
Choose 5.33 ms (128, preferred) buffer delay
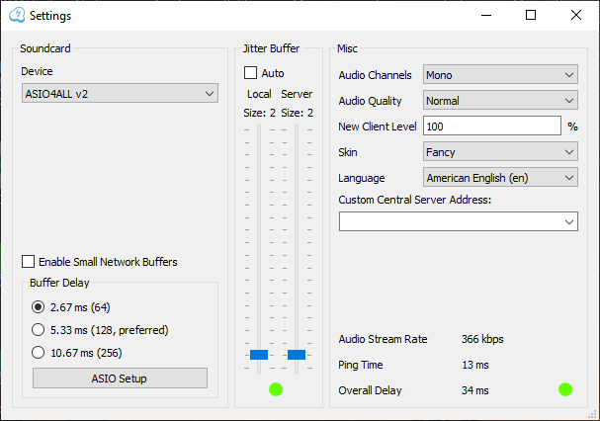(x=40, y=329)
